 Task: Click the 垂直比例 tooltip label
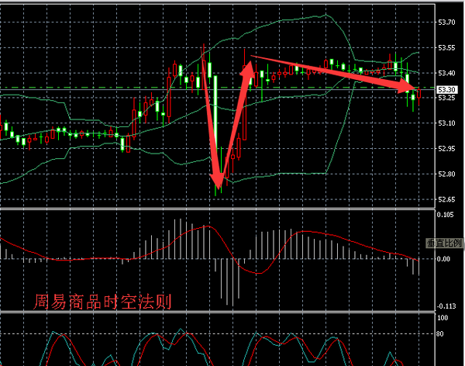pyautogui.click(x=444, y=243)
